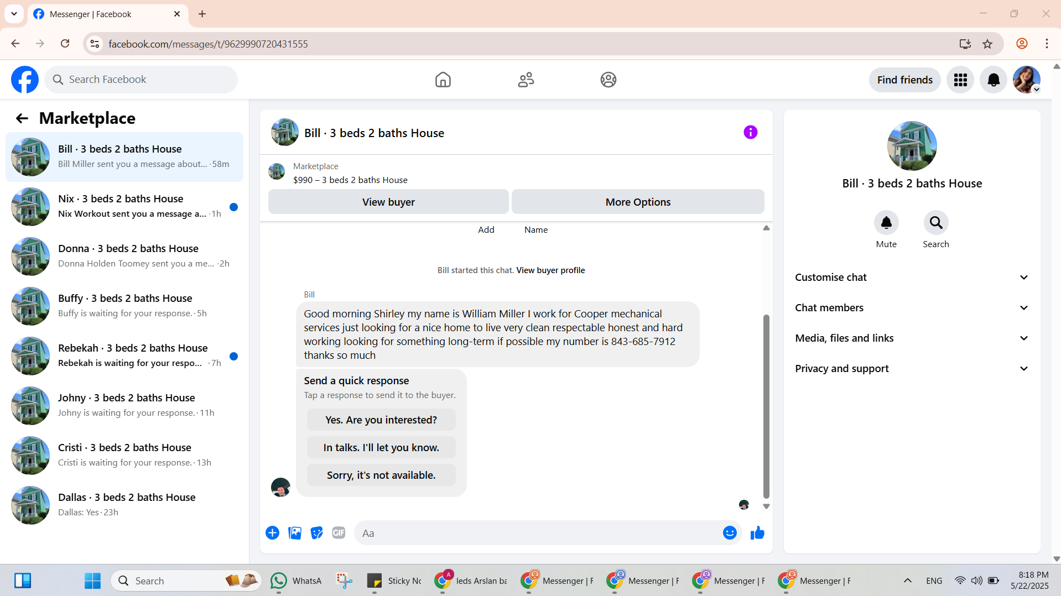Screen dimensions: 1061x596
Task: Open the taskbar clock showing 8:18 PM
Action: click(x=1029, y=581)
